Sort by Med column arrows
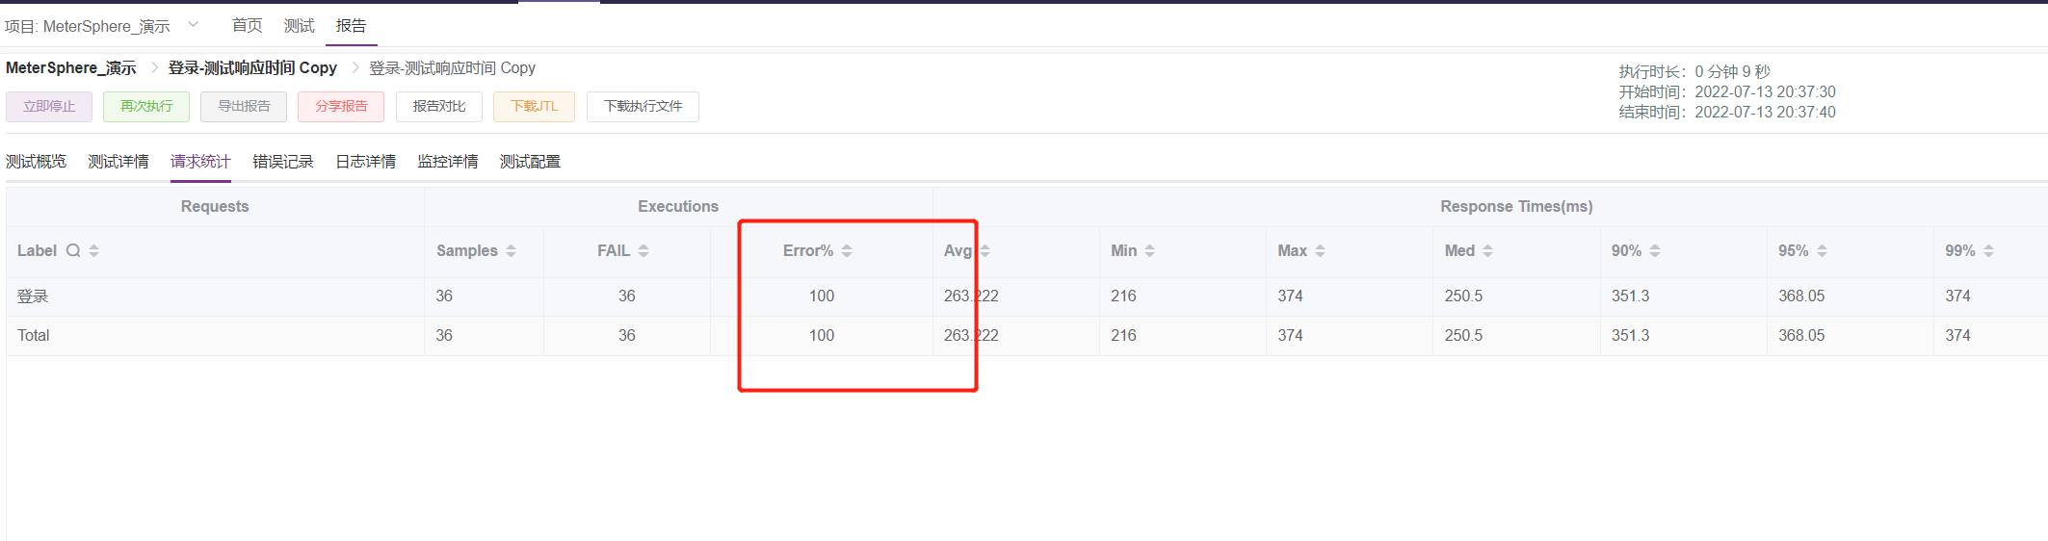2048x541 pixels. [x=1487, y=250]
